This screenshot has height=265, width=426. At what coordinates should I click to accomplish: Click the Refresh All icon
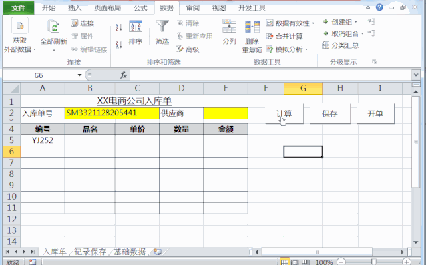53,27
